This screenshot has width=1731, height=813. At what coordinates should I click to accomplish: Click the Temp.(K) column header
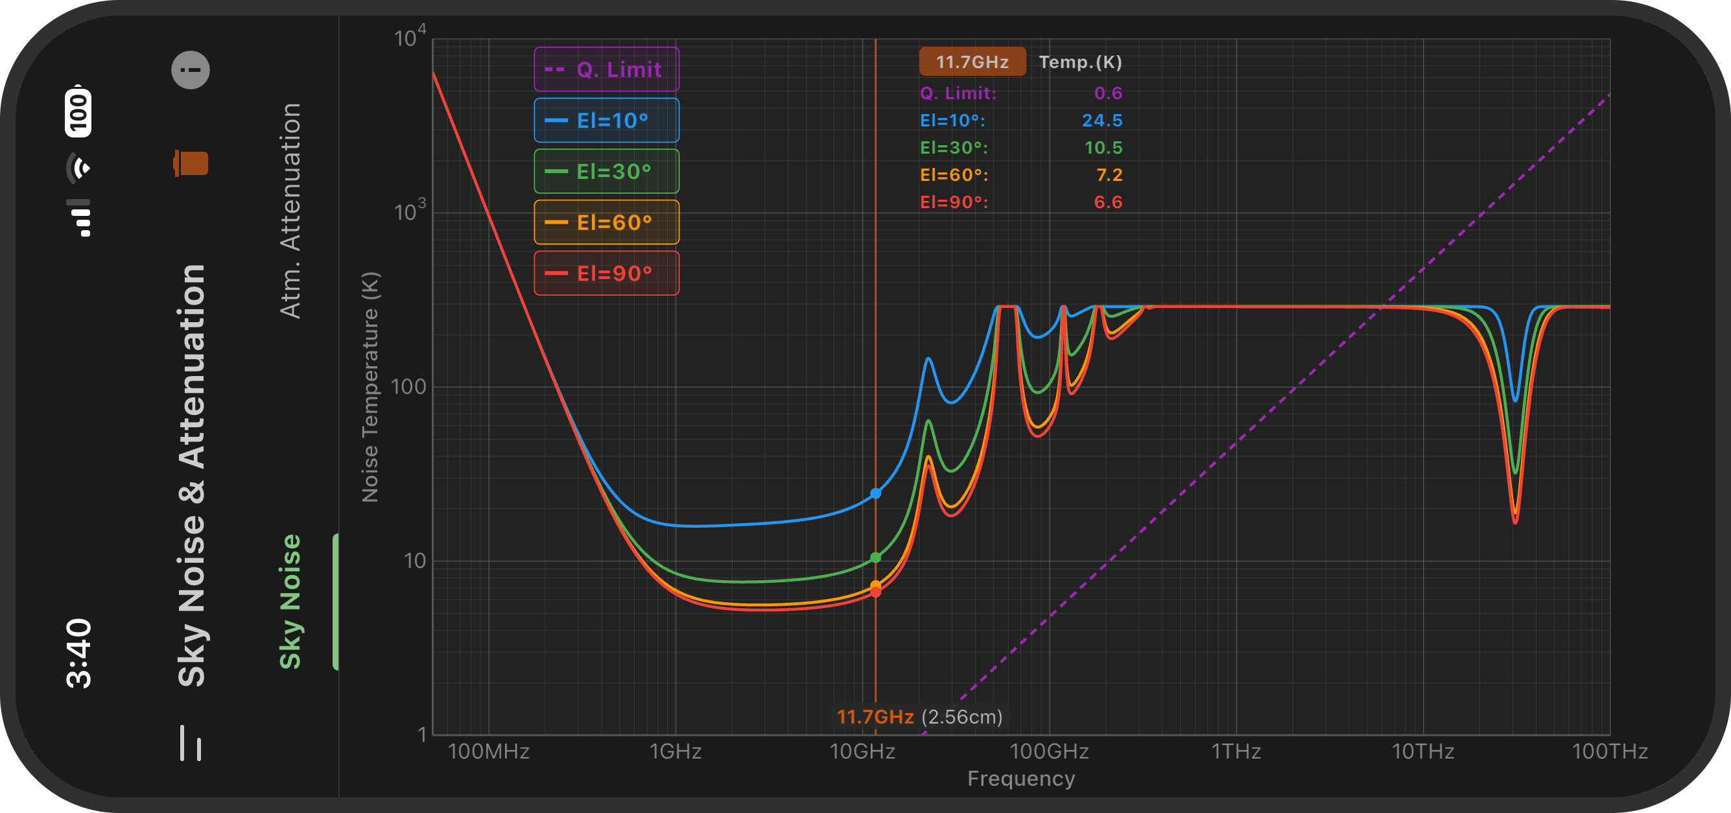1080,62
